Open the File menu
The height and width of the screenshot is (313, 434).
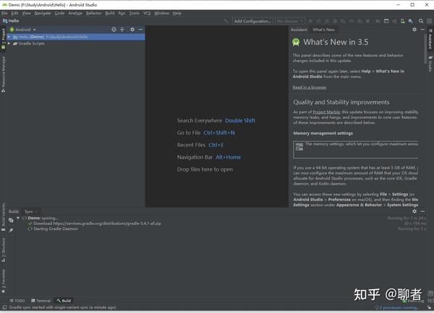(x=5, y=13)
